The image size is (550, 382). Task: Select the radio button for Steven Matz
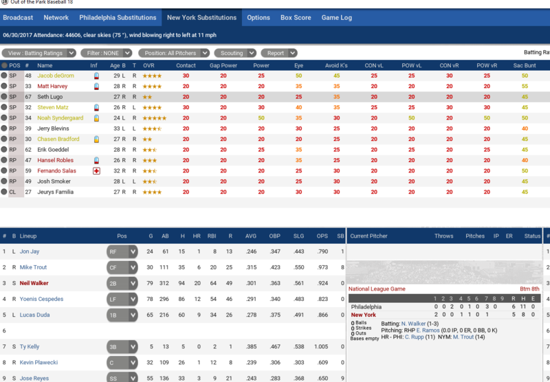pos(4,107)
